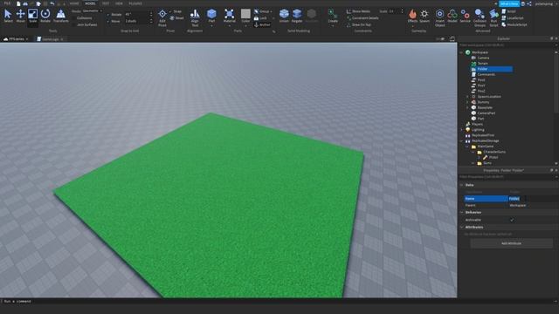Viewport: 559px width, 314px height.
Task: Toggle the Move snap checkbox
Action: pyautogui.click(x=108, y=21)
